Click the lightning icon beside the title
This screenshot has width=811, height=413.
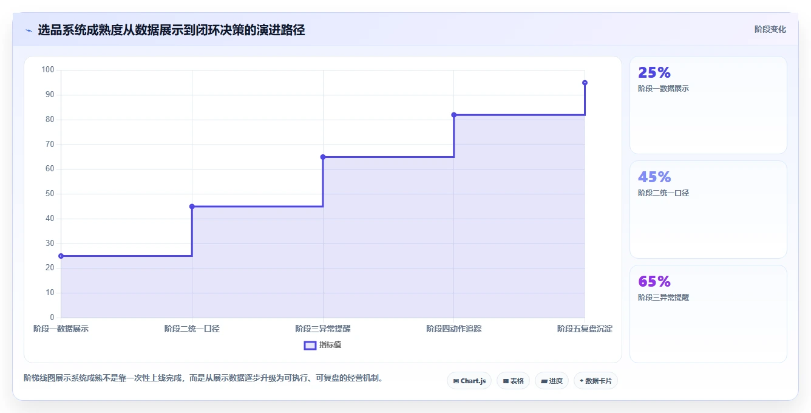29,30
